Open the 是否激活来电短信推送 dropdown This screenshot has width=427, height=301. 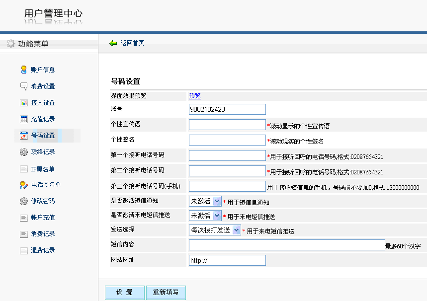pyautogui.click(x=205, y=216)
